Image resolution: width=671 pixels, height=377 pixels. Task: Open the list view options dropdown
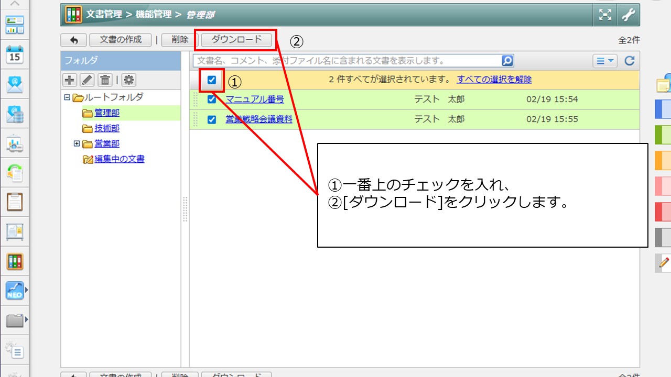pyautogui.click(x=605, y=61)
